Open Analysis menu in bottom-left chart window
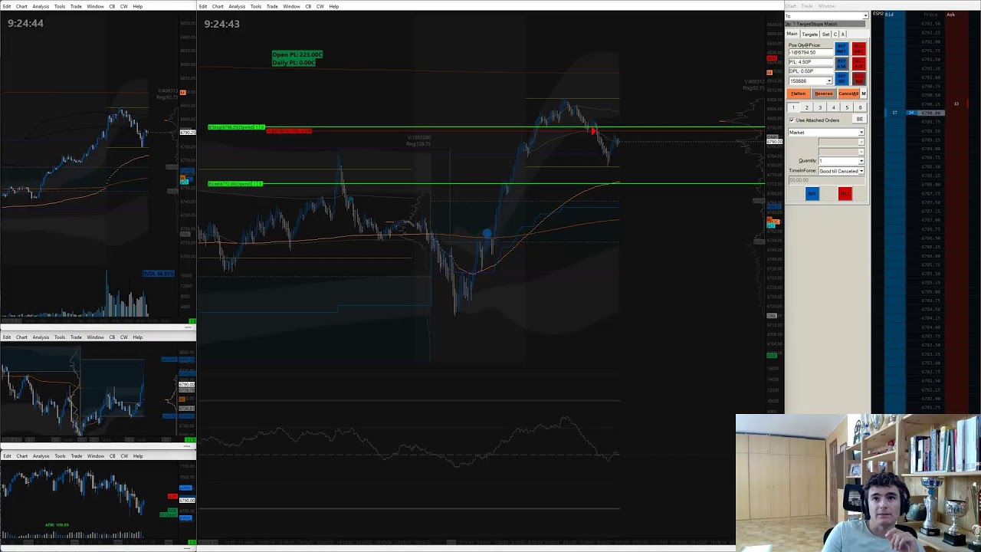This screenshot has width=981, height=552. 41,456
